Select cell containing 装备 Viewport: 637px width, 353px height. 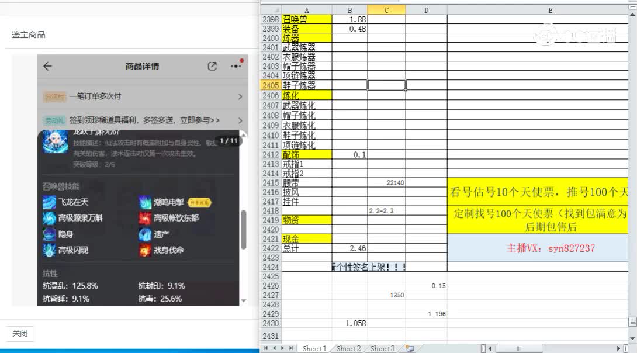pyautogui.click(x=307, y=29)
